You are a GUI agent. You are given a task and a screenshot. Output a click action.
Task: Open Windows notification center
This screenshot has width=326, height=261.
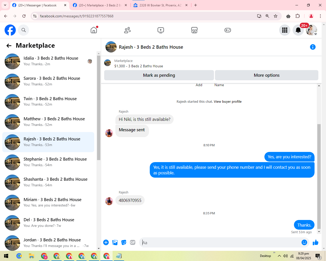click(x=318, y=256)
